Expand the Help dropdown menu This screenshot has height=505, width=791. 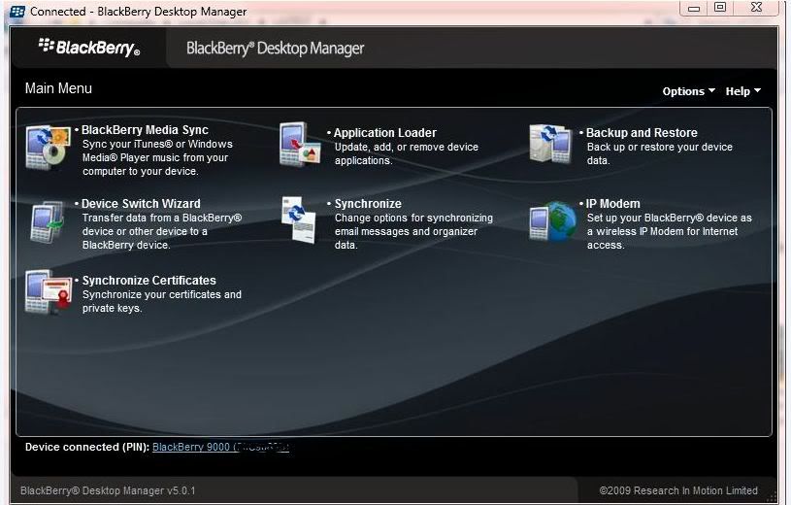pyautogui.click(x=743, y=91)
